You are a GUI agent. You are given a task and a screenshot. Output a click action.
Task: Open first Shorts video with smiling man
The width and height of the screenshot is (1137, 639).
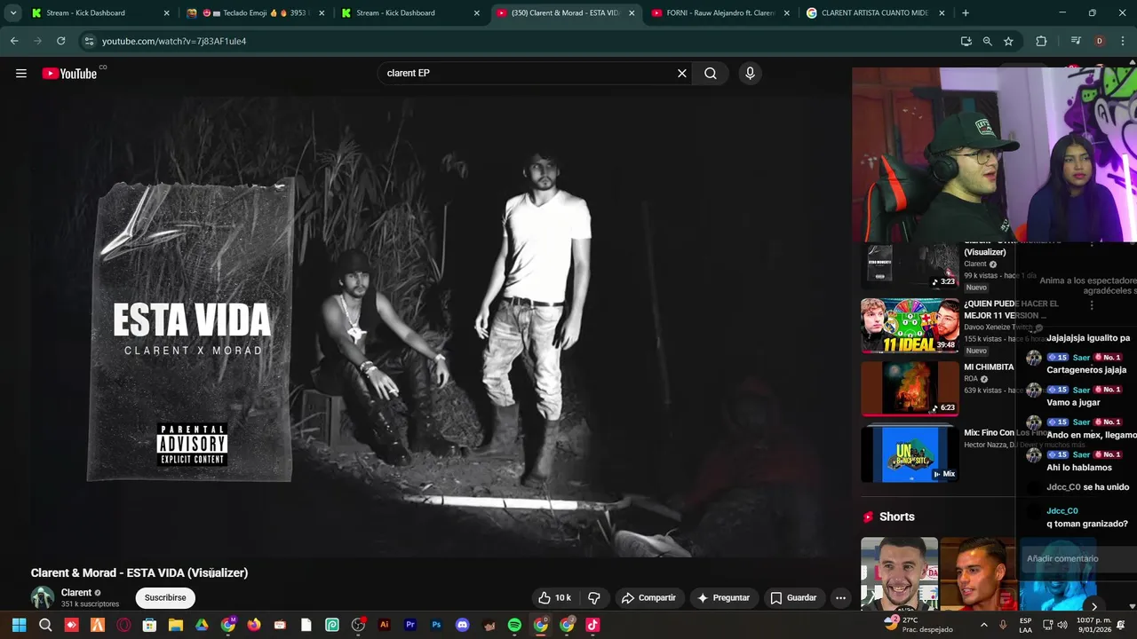coord(899,574)
